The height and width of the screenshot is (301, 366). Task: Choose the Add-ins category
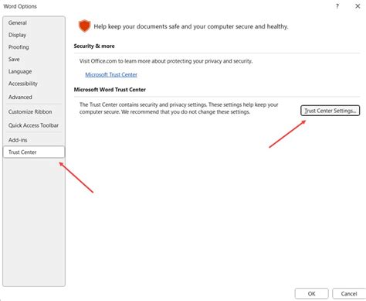point(18,140)
